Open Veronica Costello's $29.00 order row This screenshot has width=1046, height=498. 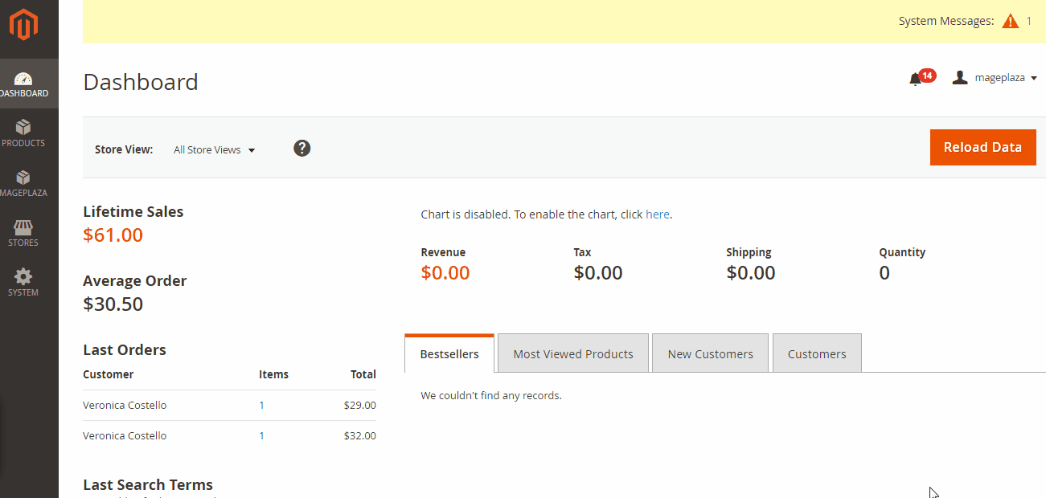[229, 406]
